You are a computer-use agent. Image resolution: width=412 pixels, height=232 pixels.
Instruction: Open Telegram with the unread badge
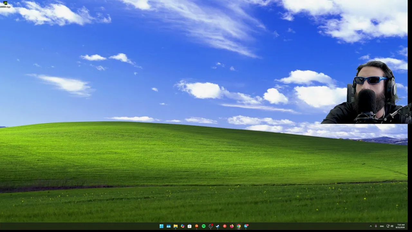(246, 226)
